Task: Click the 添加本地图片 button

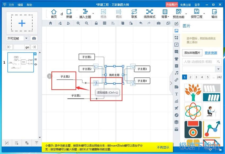Action: point(192,53)
